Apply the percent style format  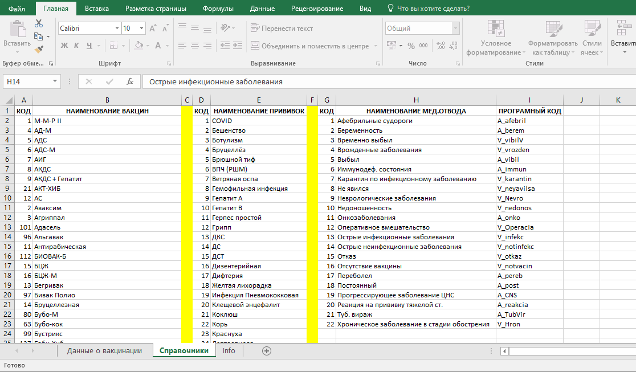point(411,46)
